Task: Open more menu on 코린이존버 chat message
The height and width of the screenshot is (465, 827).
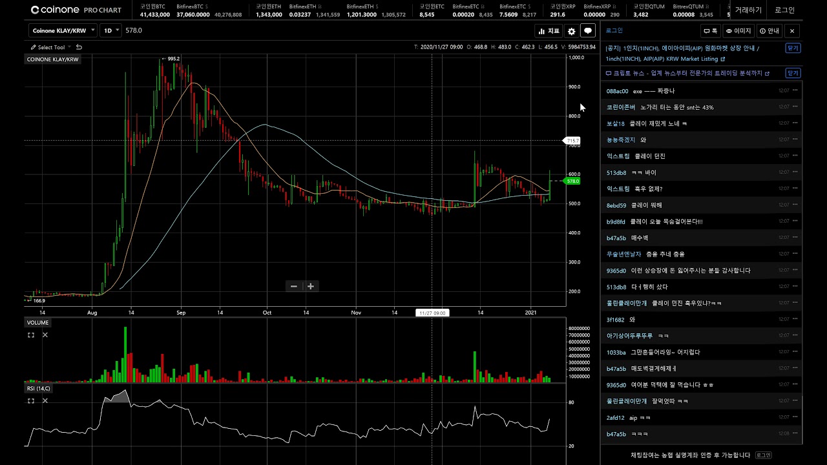Action: coord(795,107)
